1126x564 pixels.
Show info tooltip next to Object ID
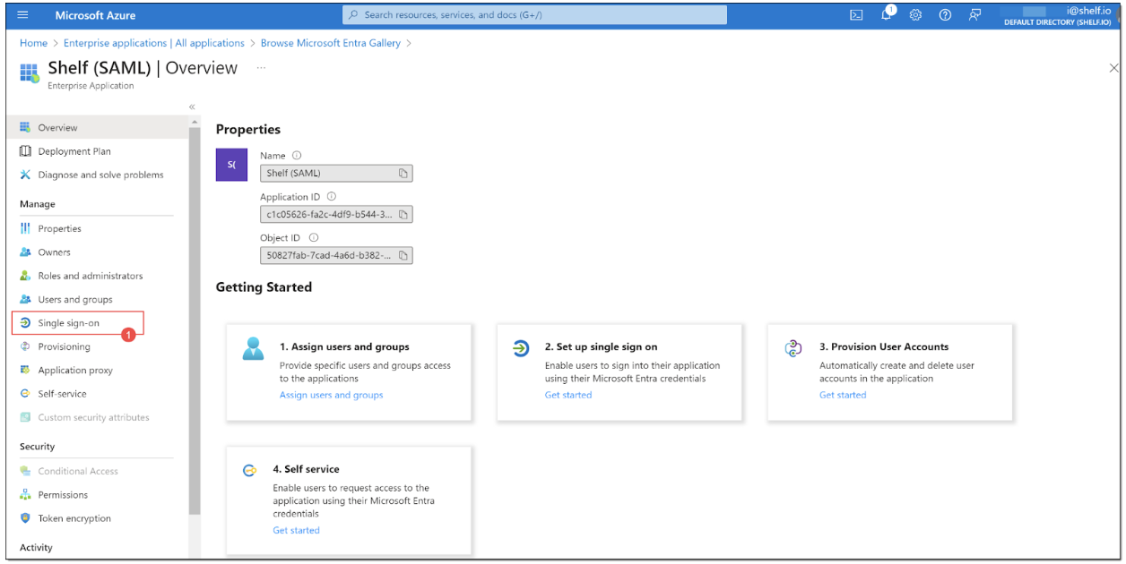[314, 237]
